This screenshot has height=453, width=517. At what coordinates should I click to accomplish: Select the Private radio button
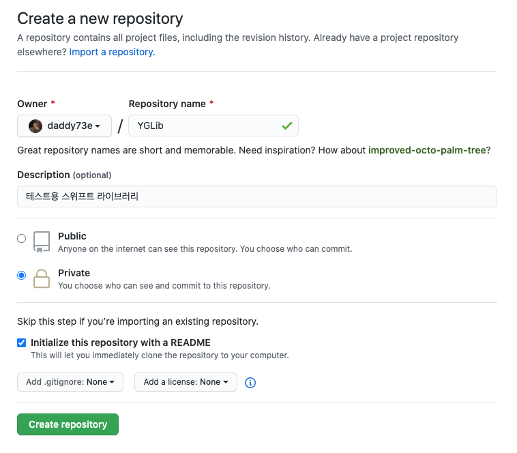pos(21,276)
